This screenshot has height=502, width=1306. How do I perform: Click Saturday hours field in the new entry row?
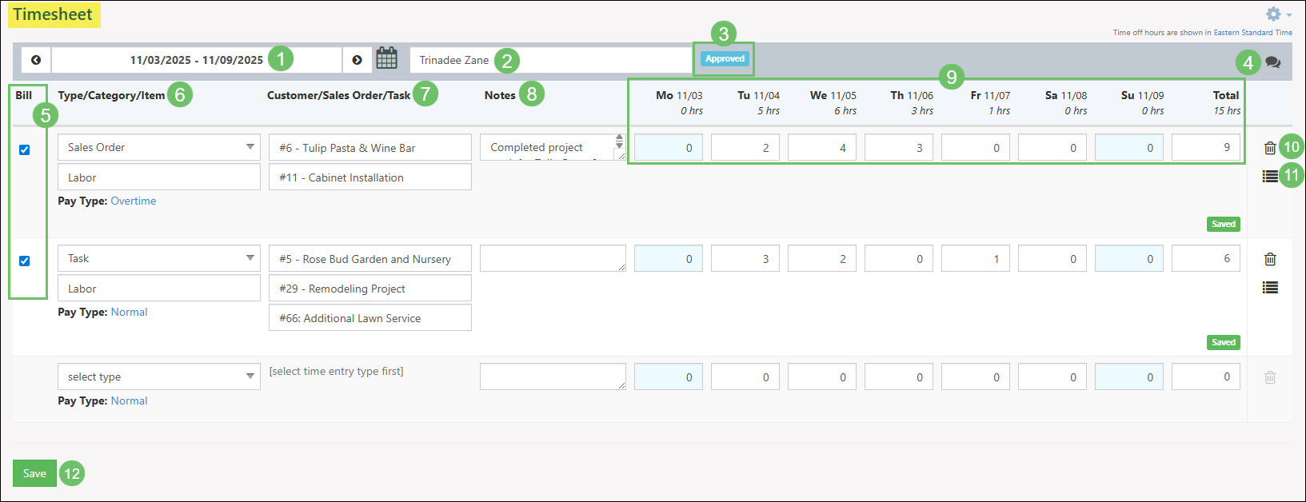1052,376
